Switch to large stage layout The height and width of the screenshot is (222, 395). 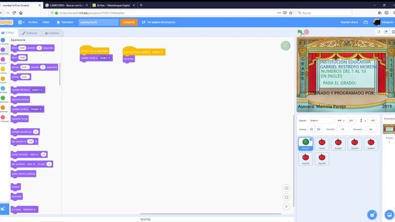pyautogui.click(x=386, y=32)
